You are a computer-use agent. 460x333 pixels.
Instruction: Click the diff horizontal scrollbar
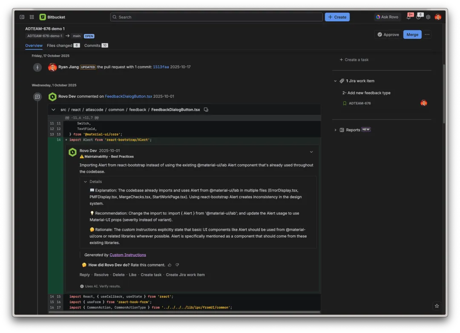pos(184,312)
